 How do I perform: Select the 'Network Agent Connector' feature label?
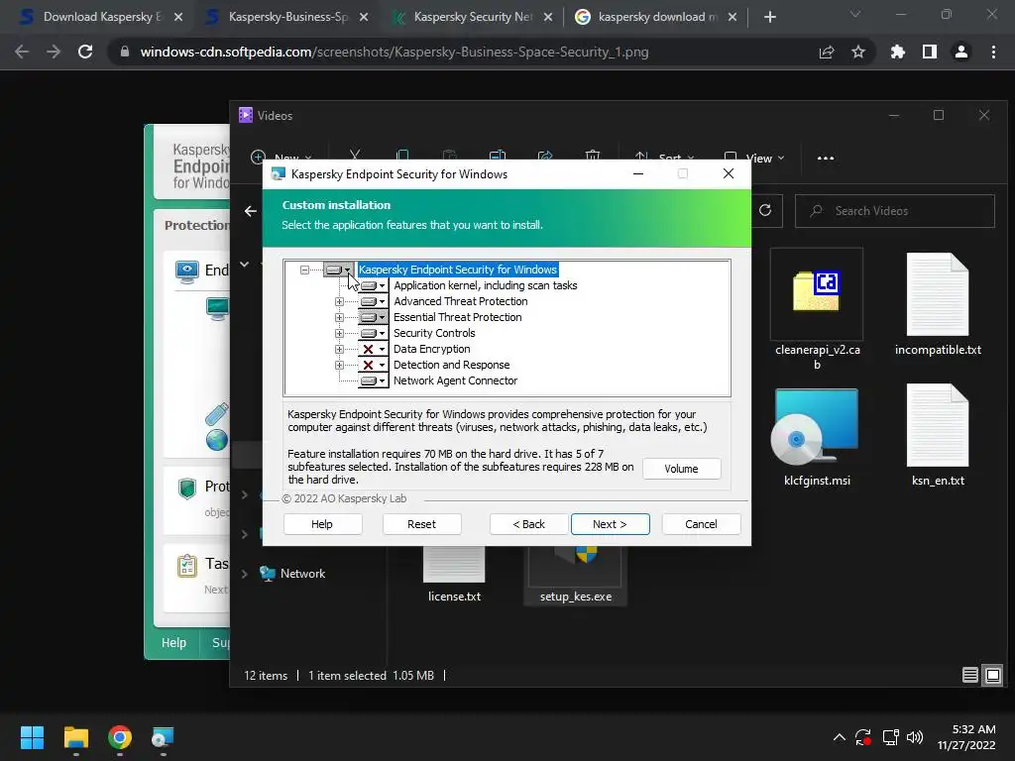[455, 380]
